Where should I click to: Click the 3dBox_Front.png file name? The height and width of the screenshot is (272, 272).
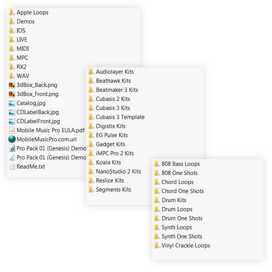tap(37, 94)
